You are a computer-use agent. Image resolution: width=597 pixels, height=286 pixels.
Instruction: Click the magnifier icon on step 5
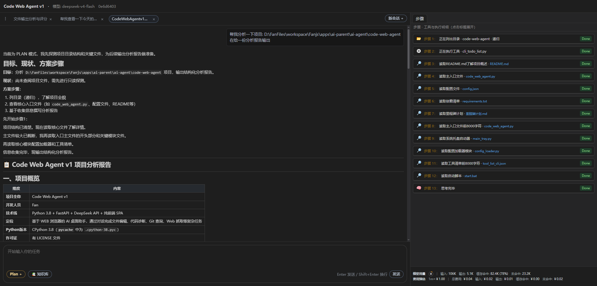(x=419, y=89)
